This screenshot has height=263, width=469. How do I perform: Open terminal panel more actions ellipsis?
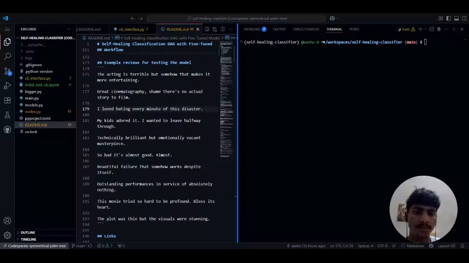pyautogui.click(x=446, y=29)
